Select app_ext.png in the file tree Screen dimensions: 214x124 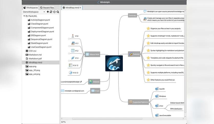pos(33,74)
